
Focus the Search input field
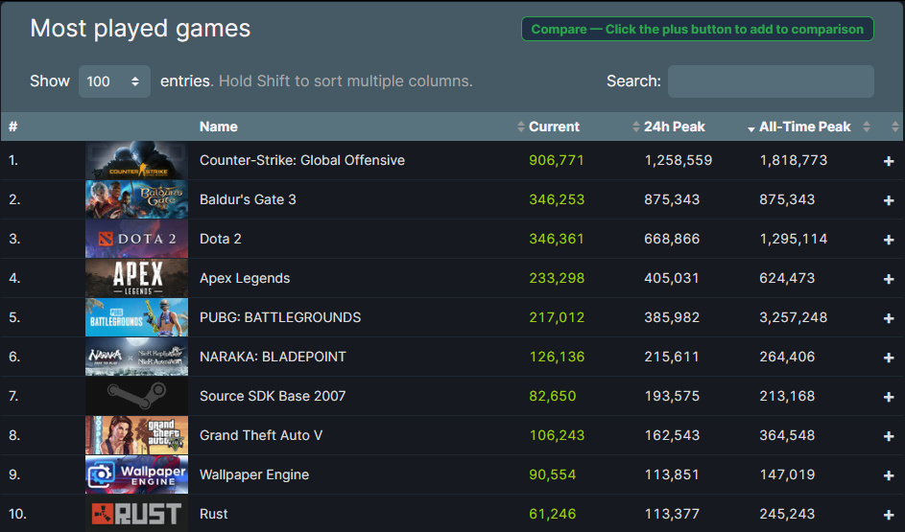pyautogui.click(x=771, y=81)
